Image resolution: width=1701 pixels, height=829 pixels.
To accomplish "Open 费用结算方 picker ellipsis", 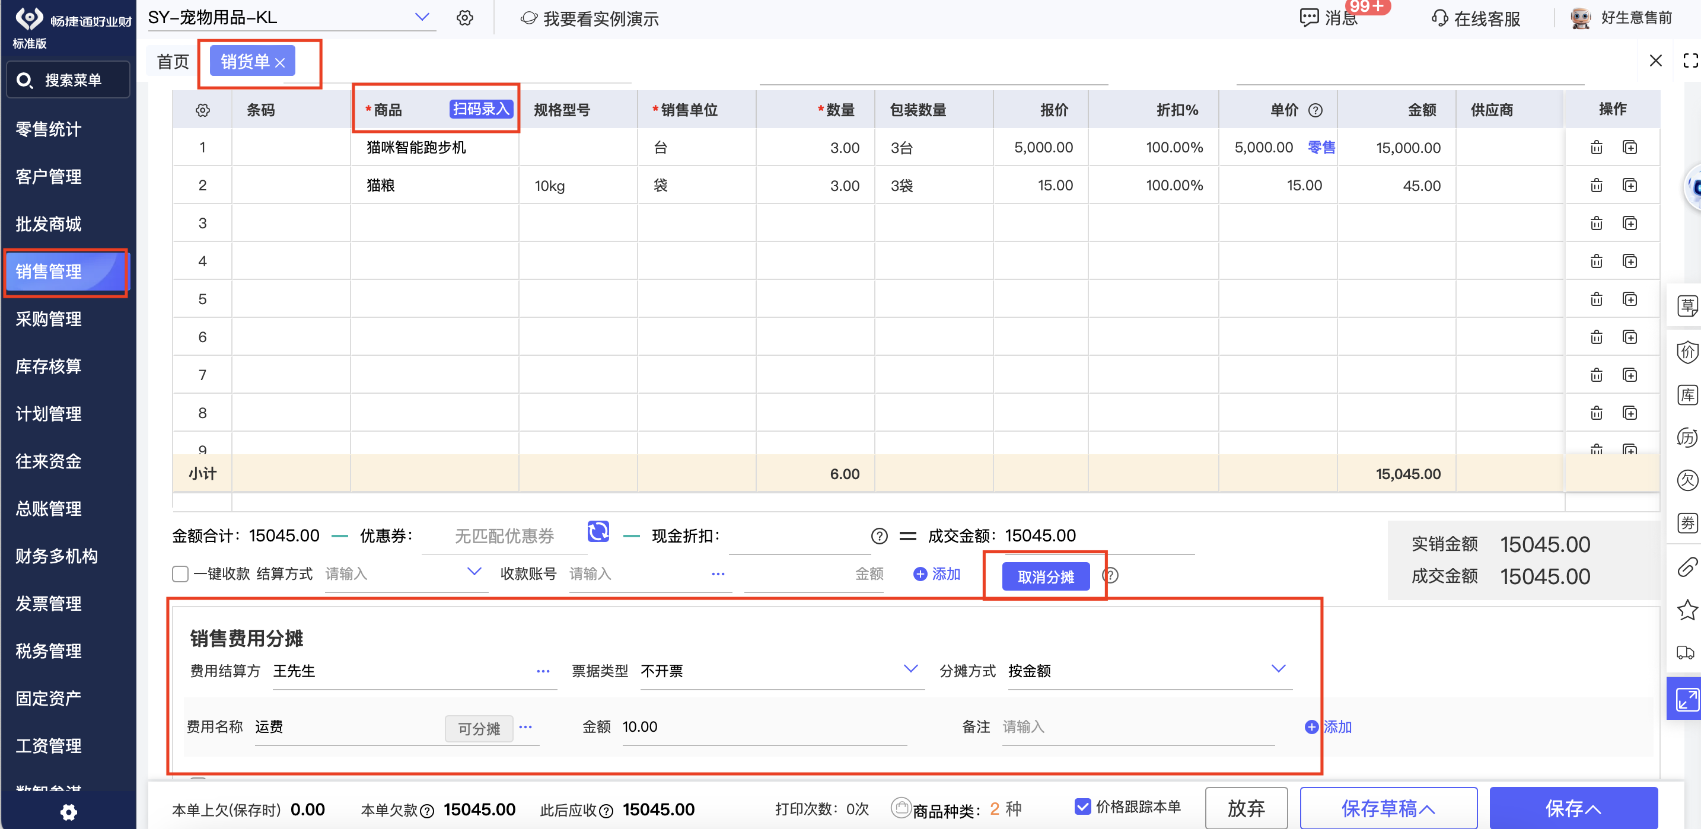I will (543, 671).
